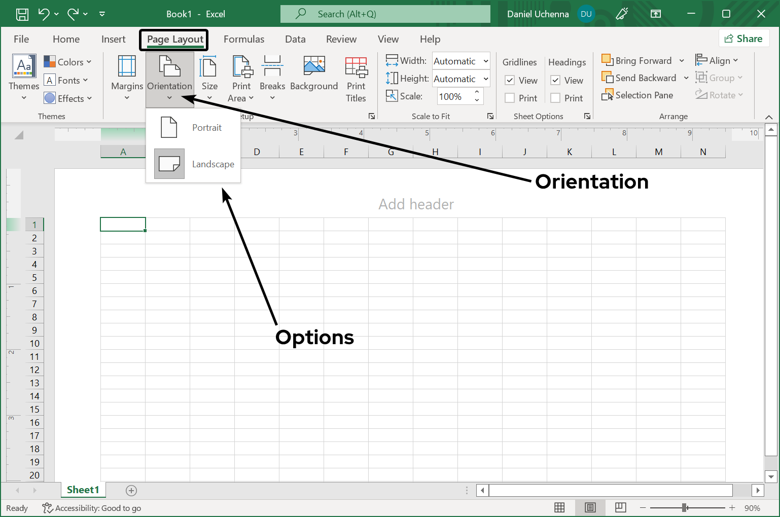The image size is (780, 517).
Task: Open the Rotate dropdown
Action: pos(719,95)
